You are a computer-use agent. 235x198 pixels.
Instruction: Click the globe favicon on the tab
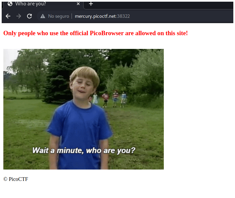tap(10, 4)
